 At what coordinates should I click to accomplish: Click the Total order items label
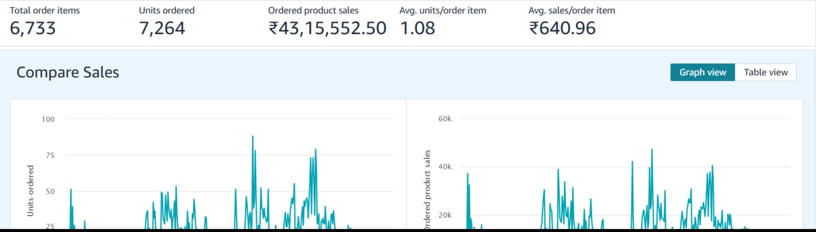pyautogui.click(x=45, y=10)
